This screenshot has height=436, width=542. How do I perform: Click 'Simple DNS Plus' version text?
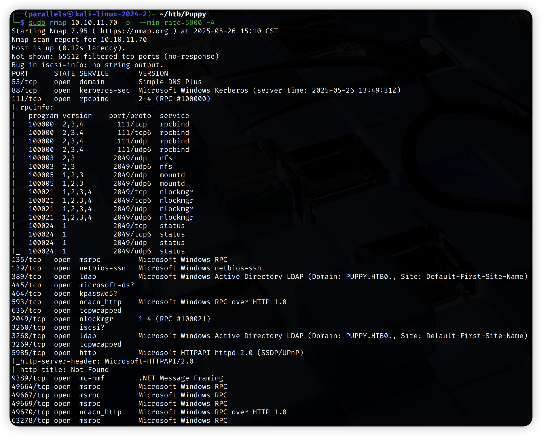coord(170,82)
